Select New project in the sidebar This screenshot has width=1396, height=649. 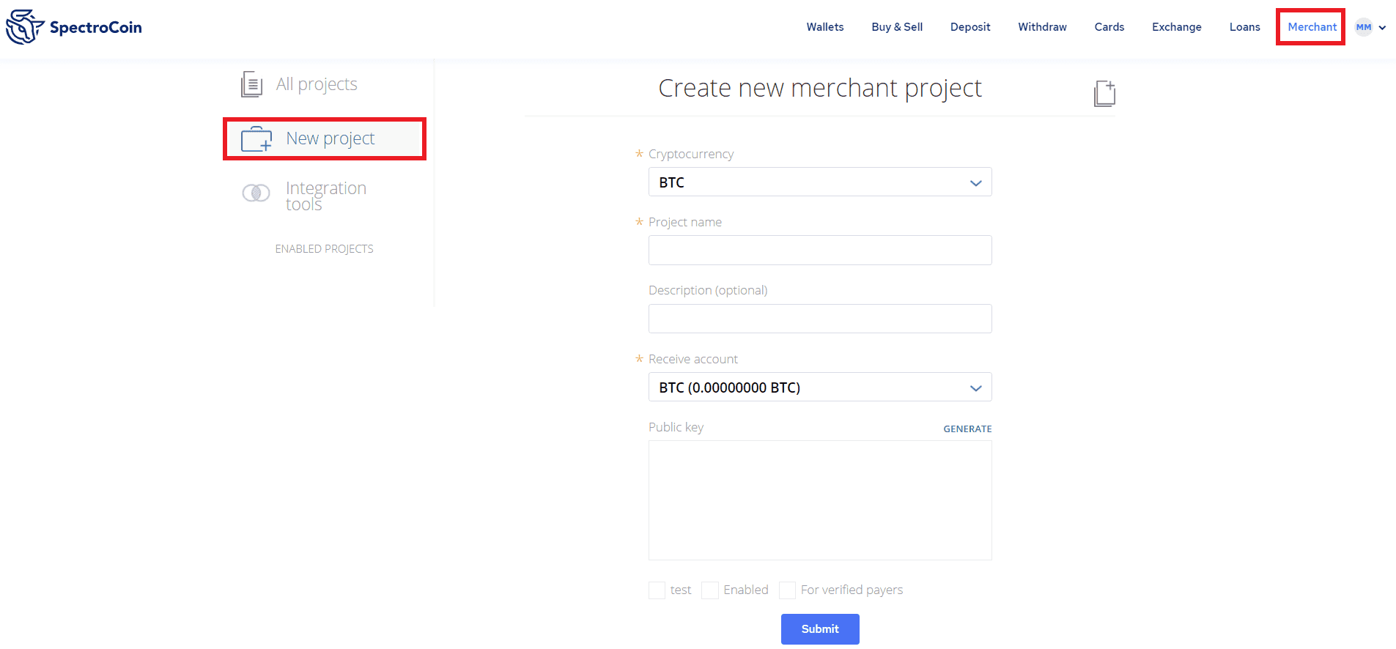pos(330,138)
